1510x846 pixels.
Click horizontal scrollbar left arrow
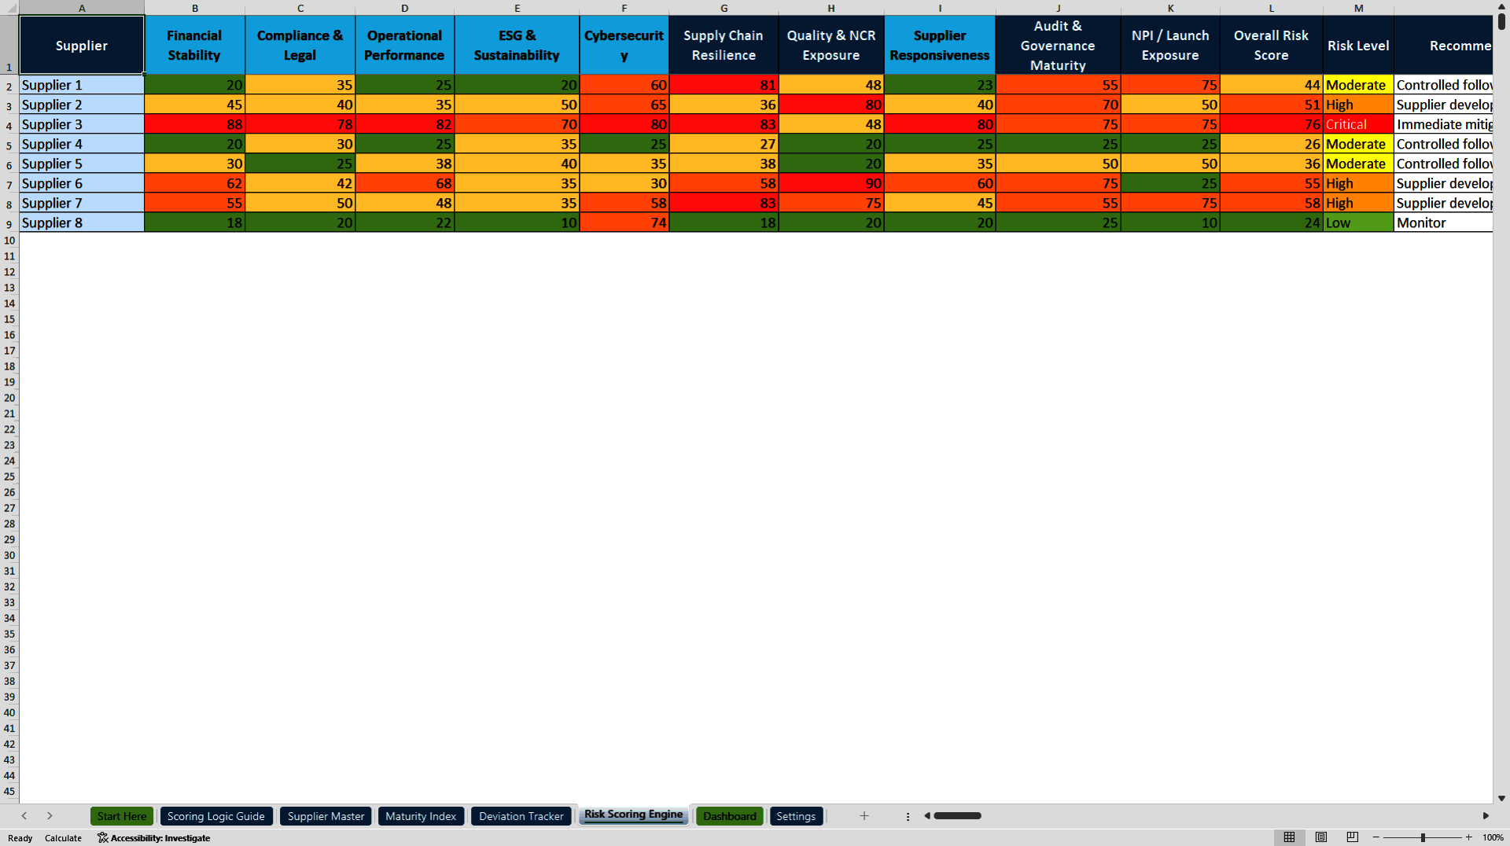[927, 816]
